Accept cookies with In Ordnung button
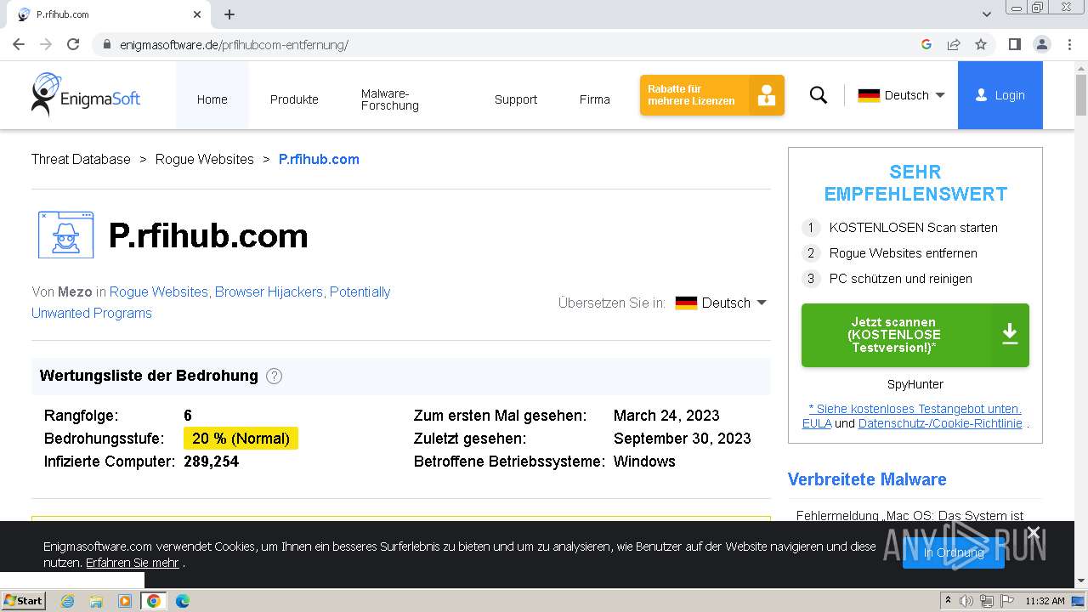1088x612 pixels. [954, 552]
